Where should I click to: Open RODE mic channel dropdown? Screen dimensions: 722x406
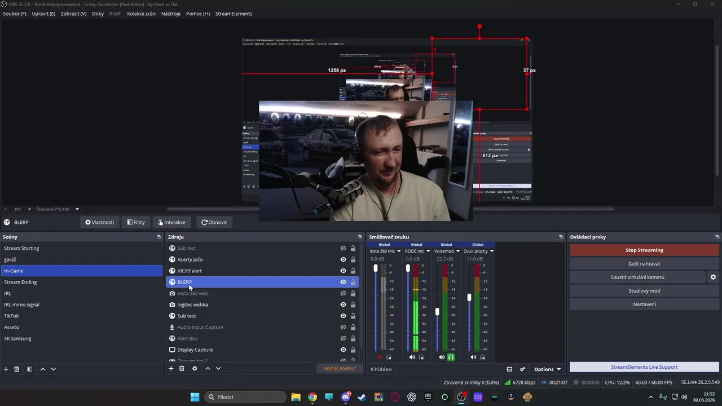coord(428,251)
